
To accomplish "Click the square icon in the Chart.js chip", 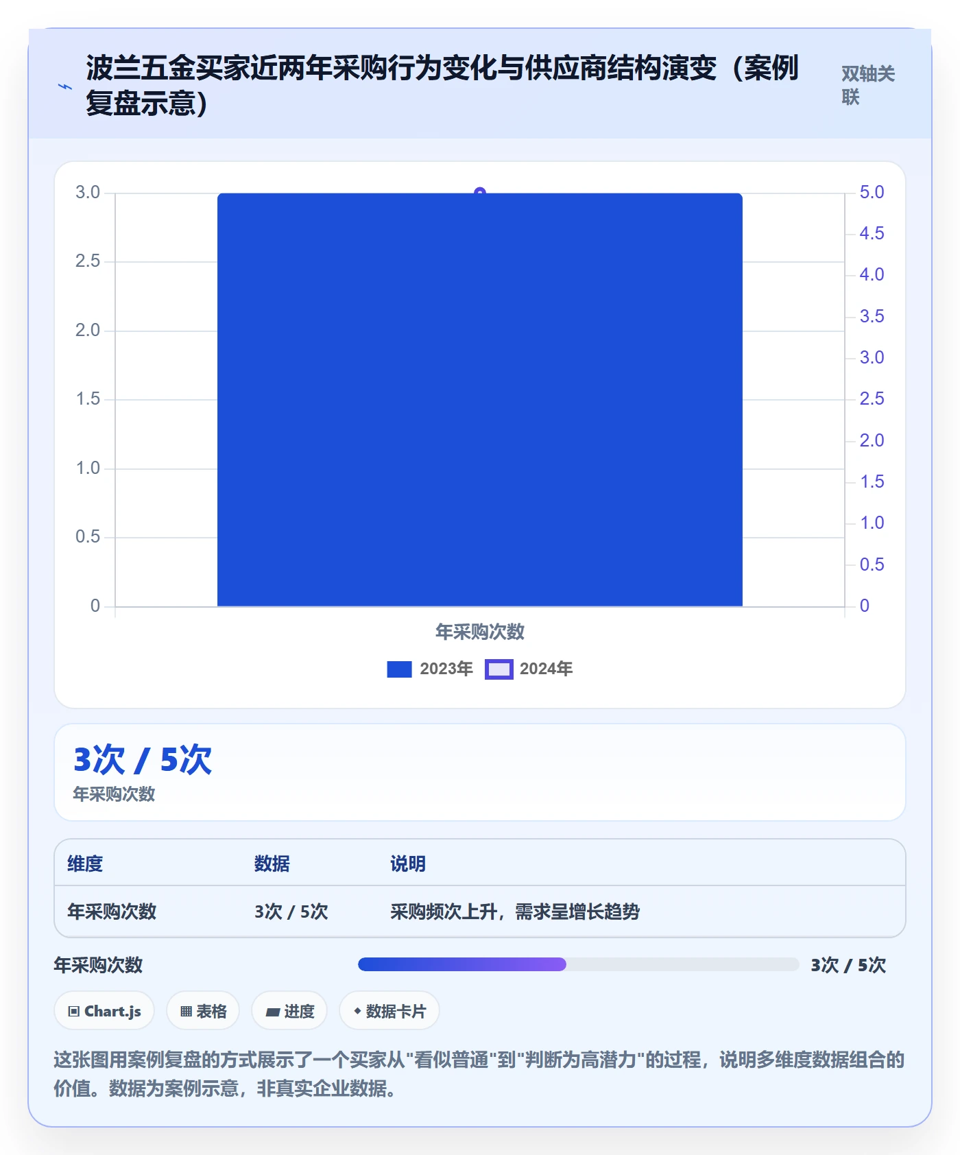I will tap(74, 1011).
